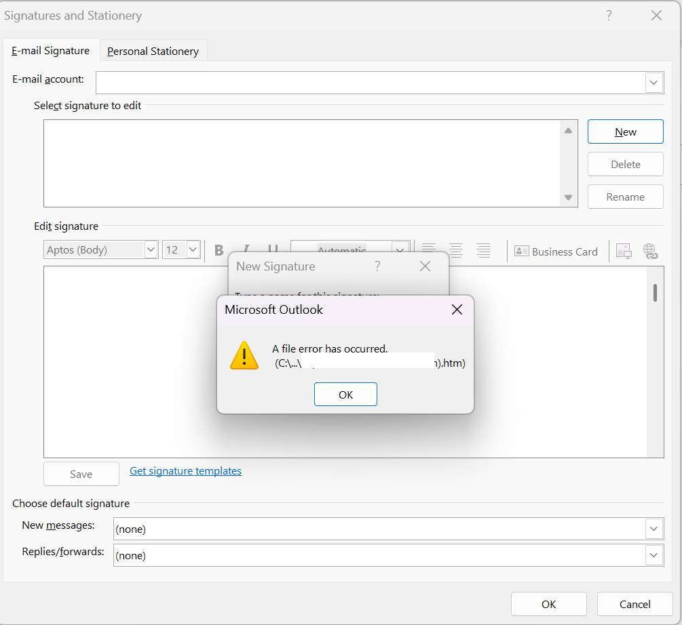Viewport: 682px width, 625px height.
Task: Open the Get signature templates link
Action: (x=185, y=471)
